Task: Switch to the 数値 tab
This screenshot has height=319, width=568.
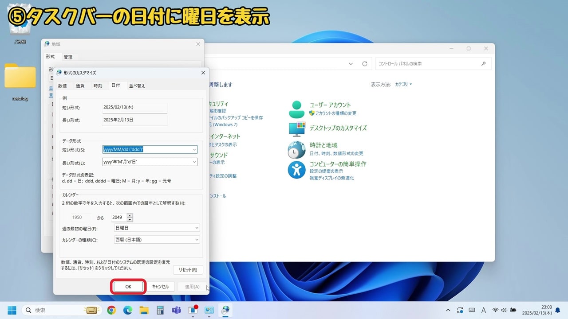Action: [x=63, y=86]
